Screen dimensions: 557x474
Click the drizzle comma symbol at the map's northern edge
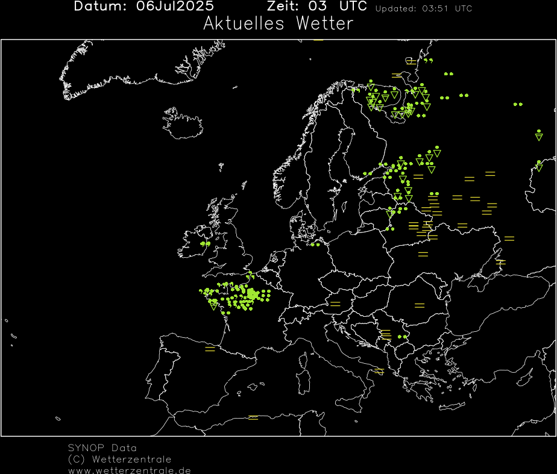tap(429, 61)
